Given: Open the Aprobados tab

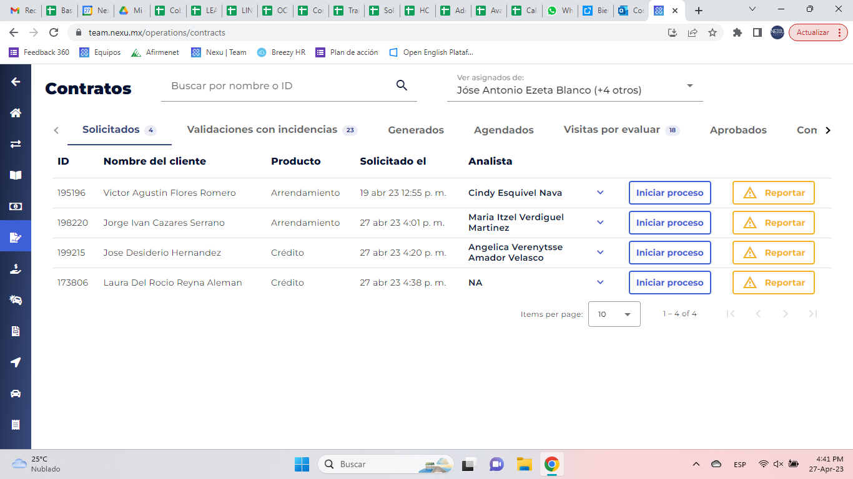Looking at the screenshot, I should pyautogui.click(x=738, y=130).
